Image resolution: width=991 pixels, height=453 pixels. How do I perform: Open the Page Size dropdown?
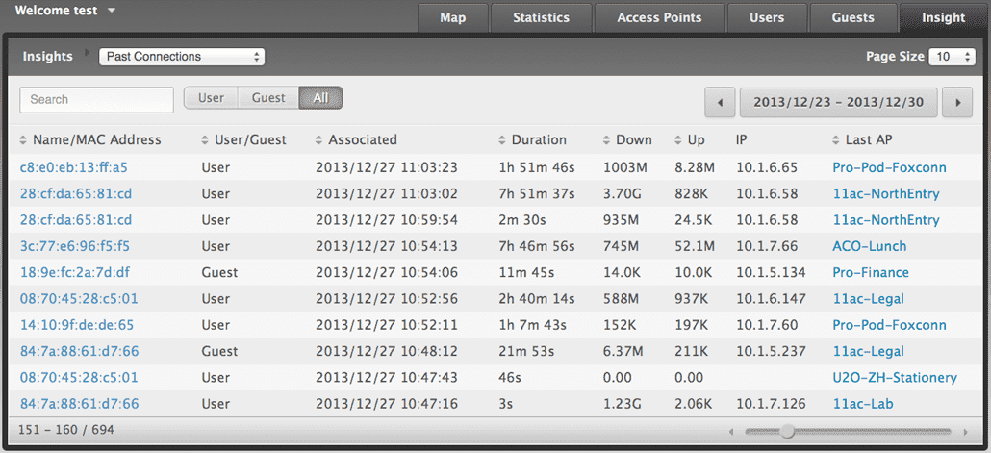(953, 57)
